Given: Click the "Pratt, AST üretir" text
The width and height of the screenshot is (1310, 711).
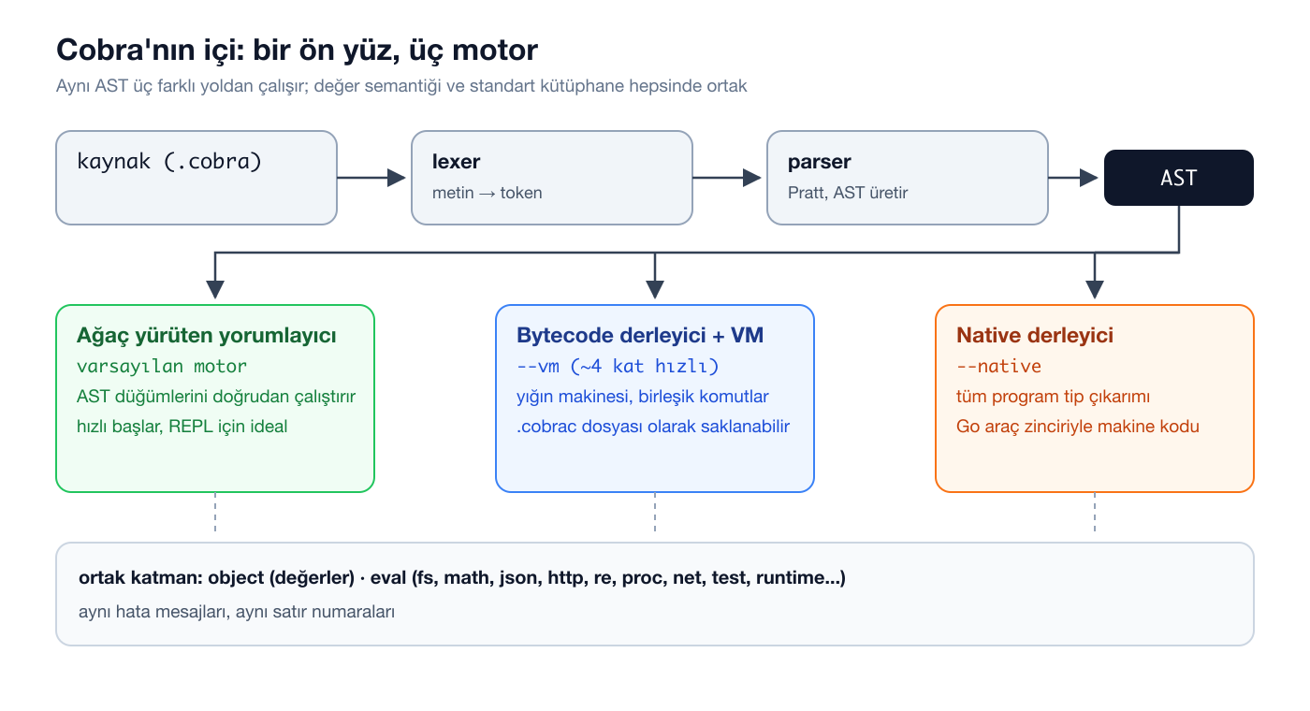Looking at the screenshot, I should pos(848,193).
